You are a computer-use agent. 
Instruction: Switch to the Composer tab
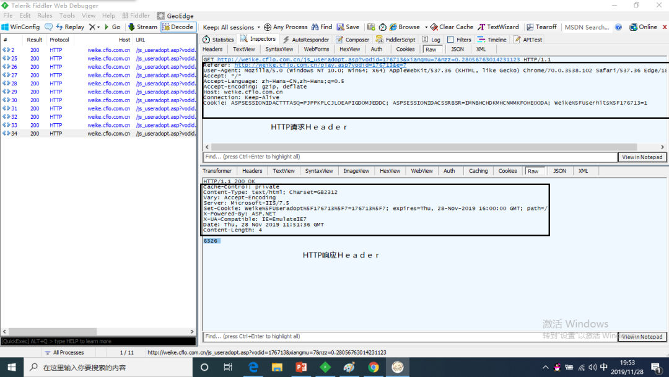pos(352,40)
